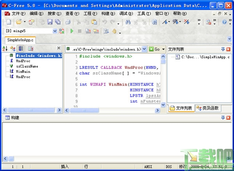
Task: Click the DOS line-ending status field
Action: click(168, 167)
